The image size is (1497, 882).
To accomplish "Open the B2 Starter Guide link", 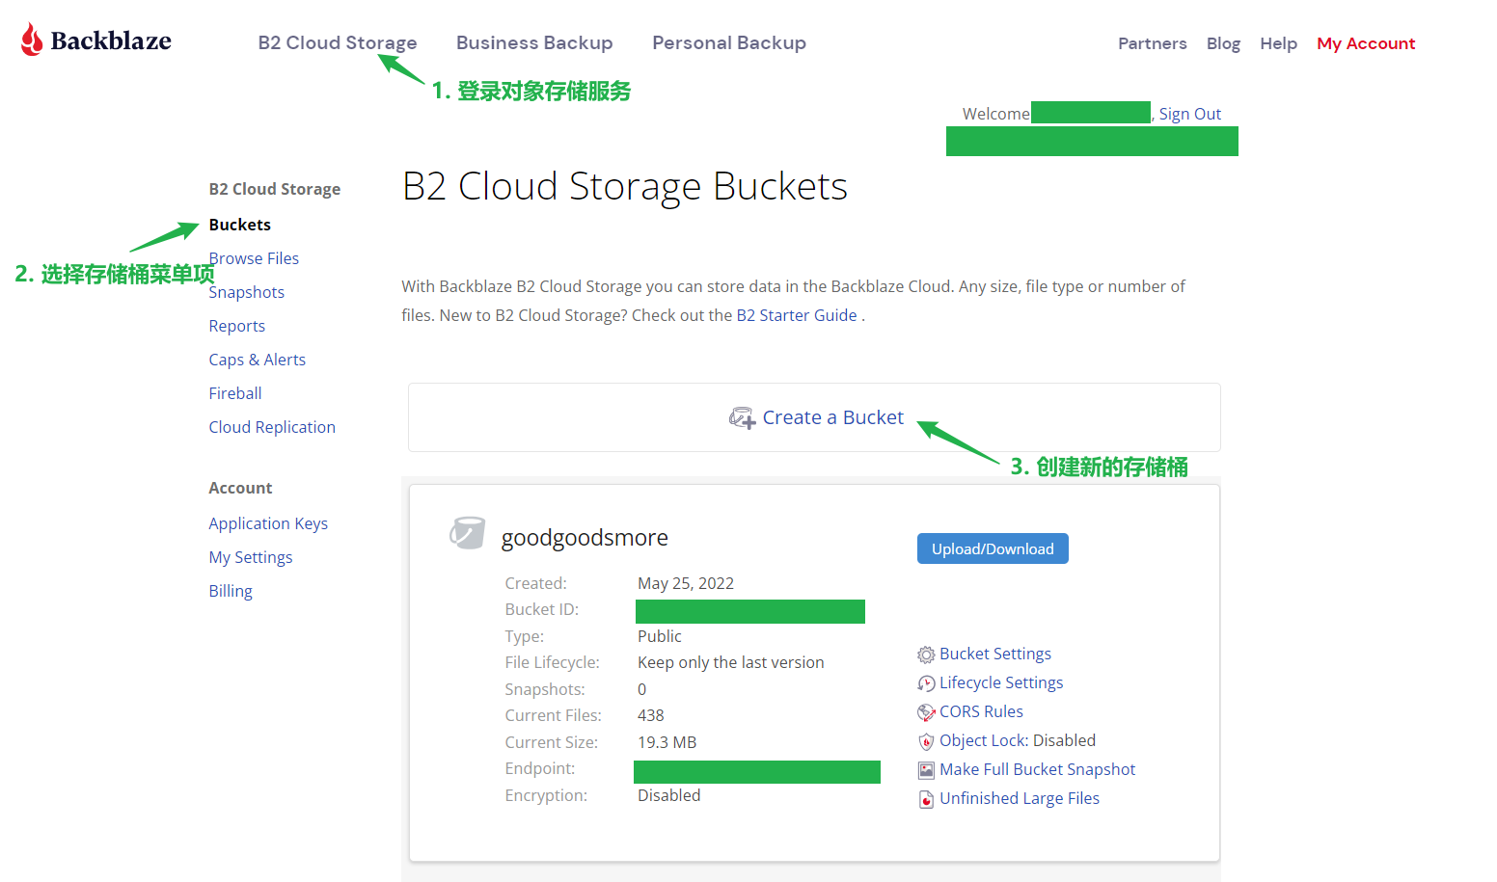I will point(797,315).
